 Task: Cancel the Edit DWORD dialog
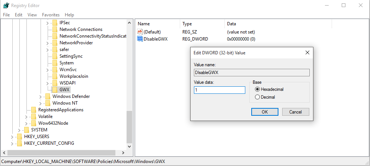click(296, 112)
